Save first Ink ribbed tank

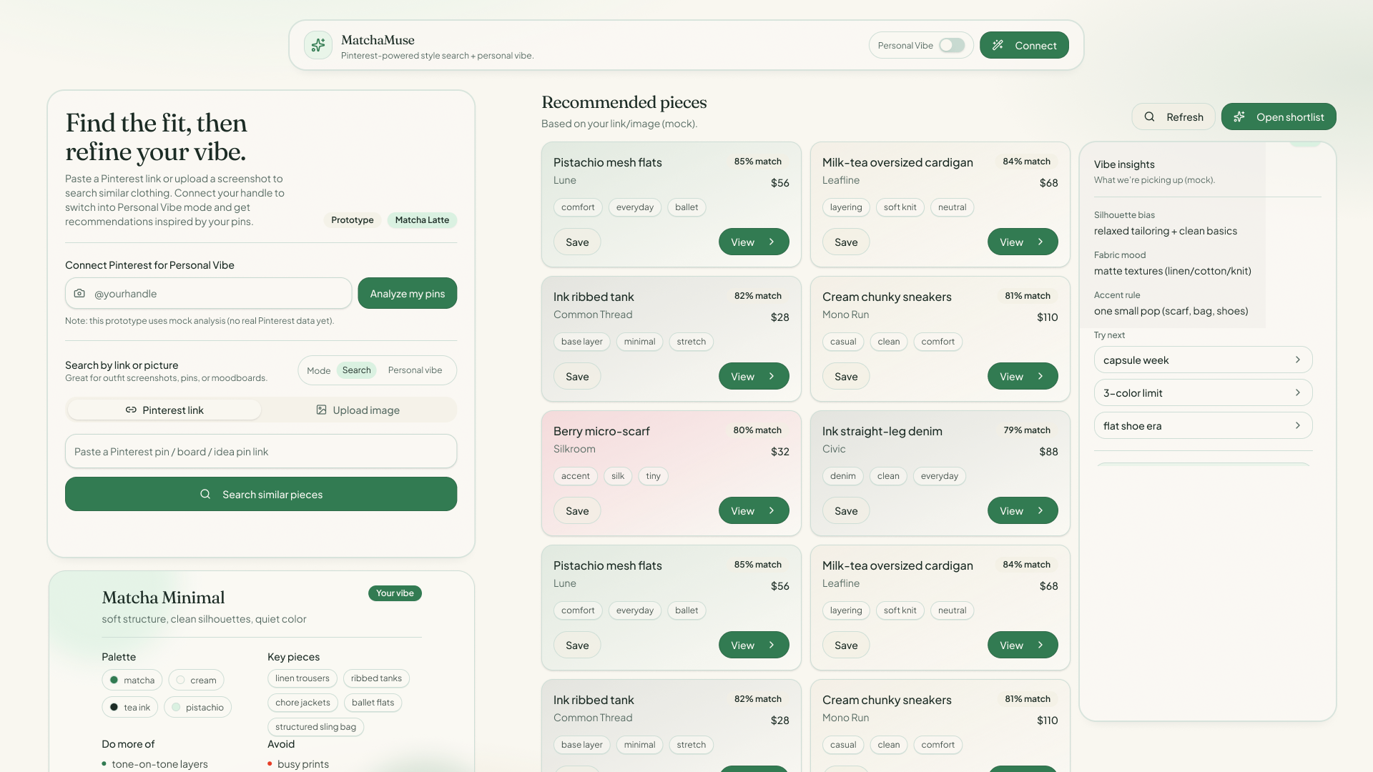tap(577, 377)
